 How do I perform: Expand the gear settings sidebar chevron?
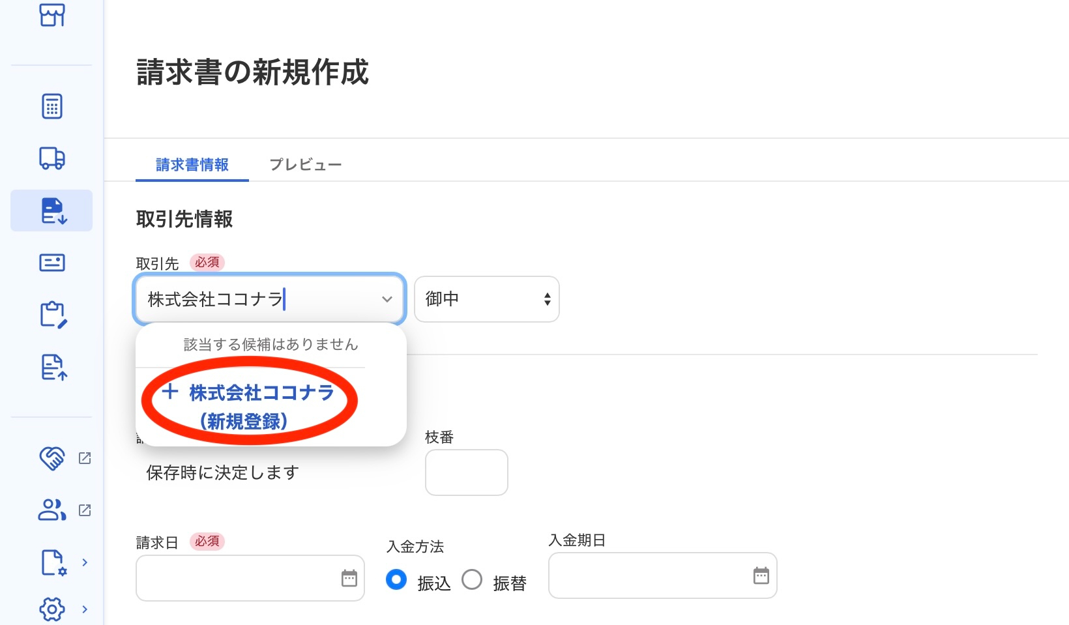85,609
